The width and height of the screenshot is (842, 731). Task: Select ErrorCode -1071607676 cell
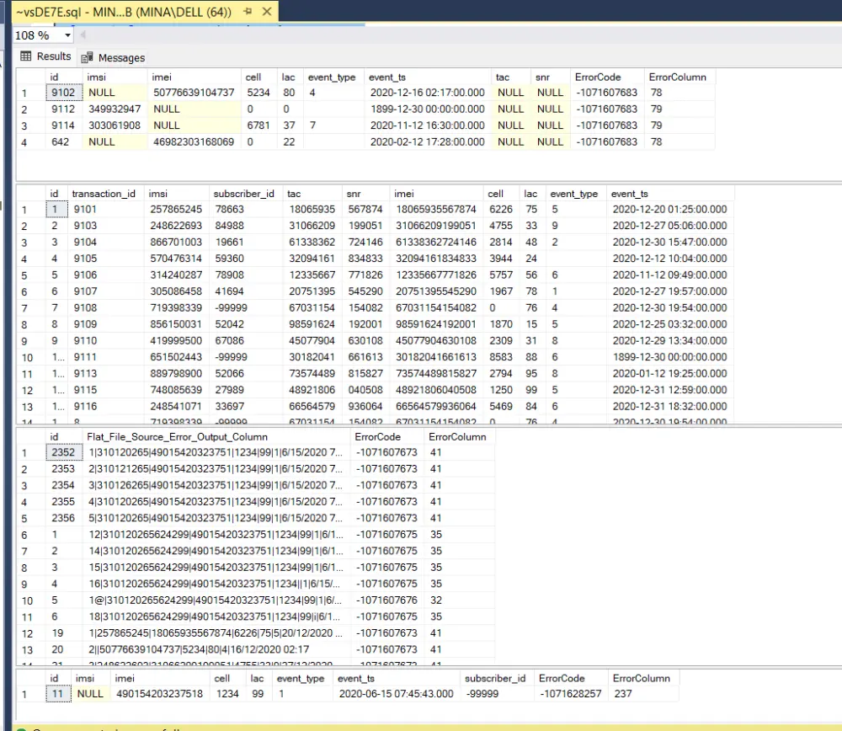point(386,600)
